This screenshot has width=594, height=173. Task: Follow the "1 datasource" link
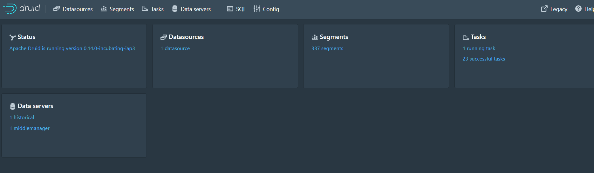175,48
